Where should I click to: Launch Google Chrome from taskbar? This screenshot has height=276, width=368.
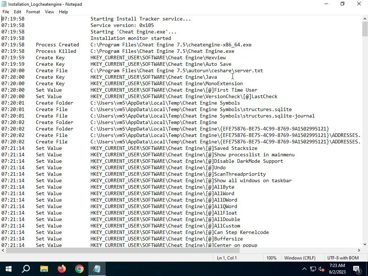(79, 269)
